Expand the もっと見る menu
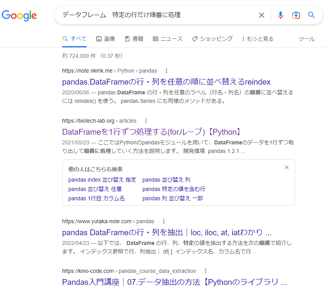Screen dimensions: 326x288 point(258,39)
